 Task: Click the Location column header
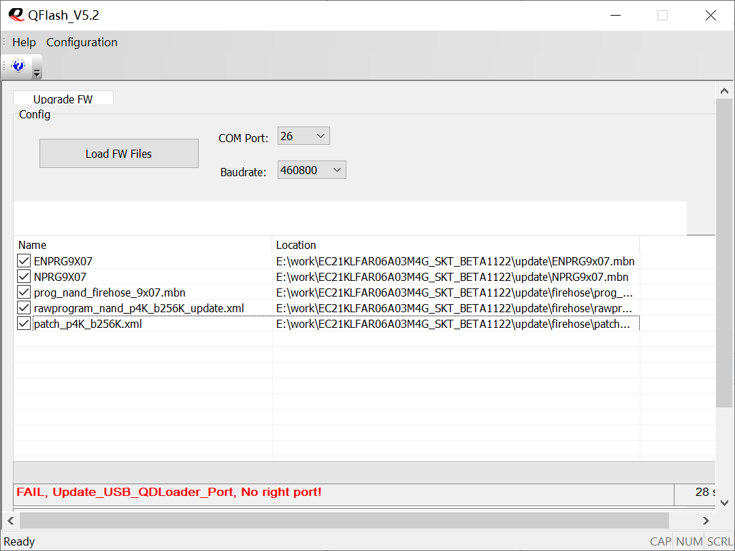point(455,245)
